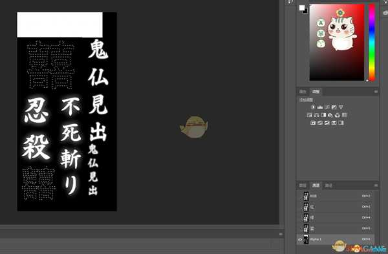Hide the Alpha 1 channel eye
This screenshot has height=254, width=388.
click(300, 239)
